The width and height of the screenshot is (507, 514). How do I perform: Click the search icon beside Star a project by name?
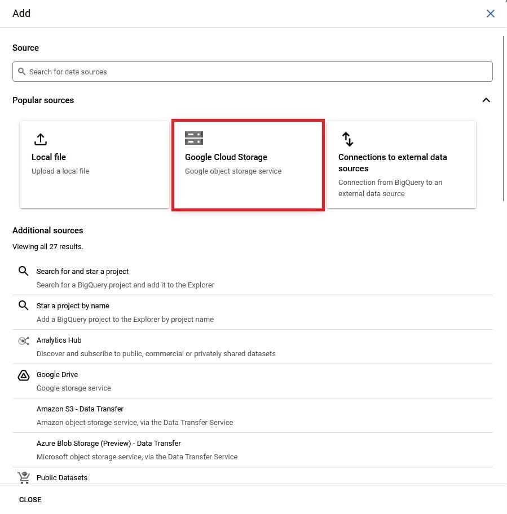click(23, 305)
